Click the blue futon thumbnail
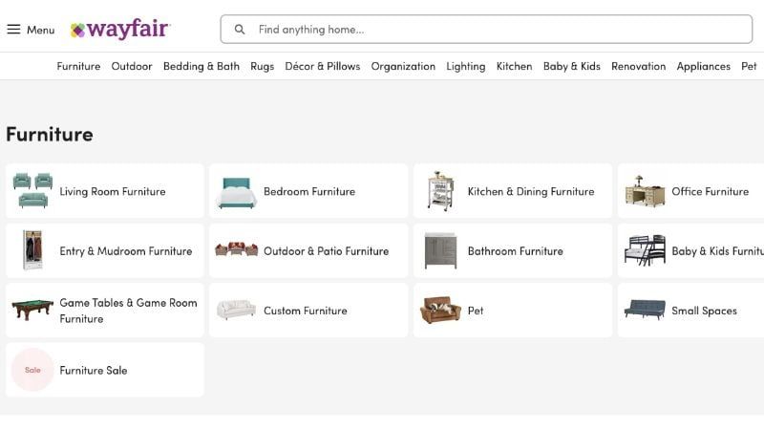Viewport: 764px width, 430px height. point(645,310)
